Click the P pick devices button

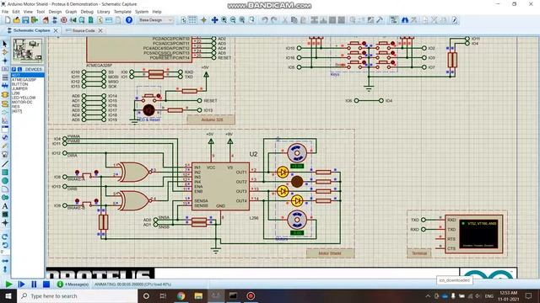point(14,69)
